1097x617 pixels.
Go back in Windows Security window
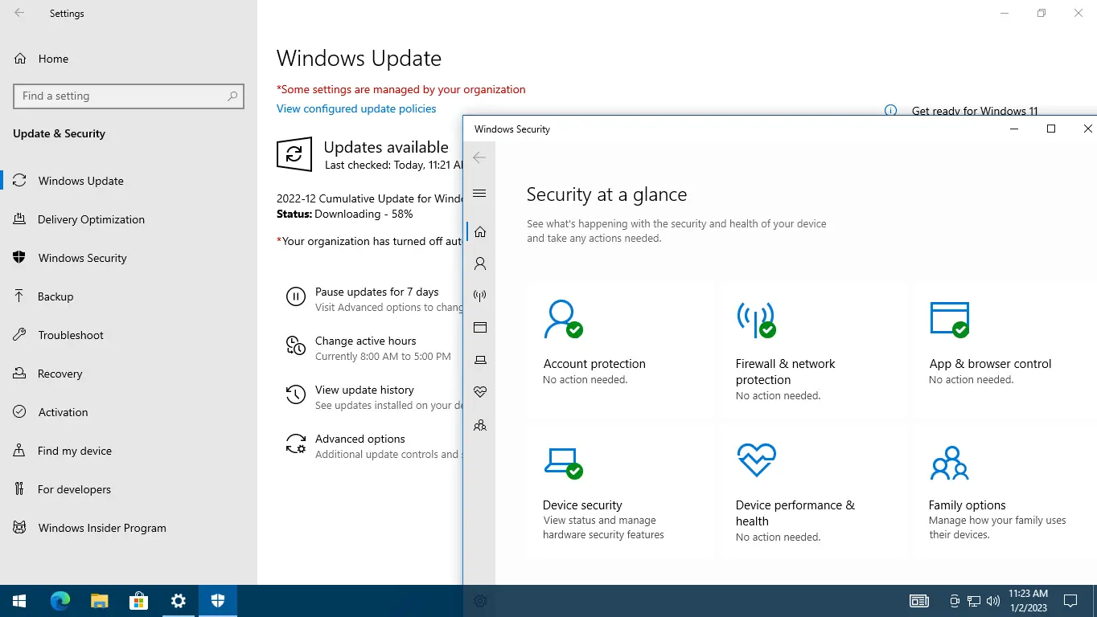tap(480, 157)
